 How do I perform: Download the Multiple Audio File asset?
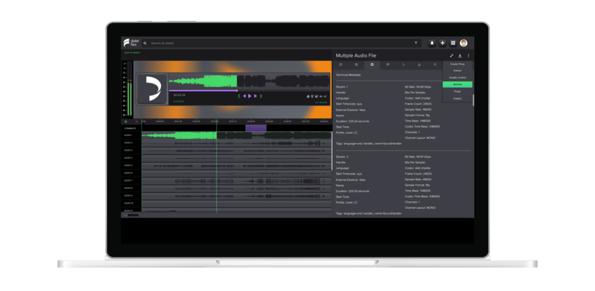click(460, 55)
